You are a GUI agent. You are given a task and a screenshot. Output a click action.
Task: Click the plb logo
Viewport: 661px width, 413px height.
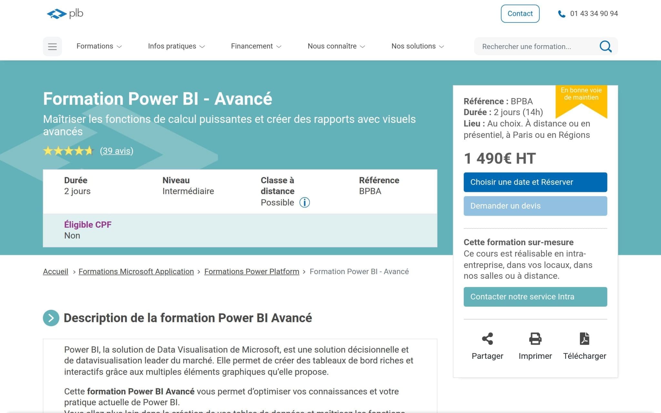65,14
